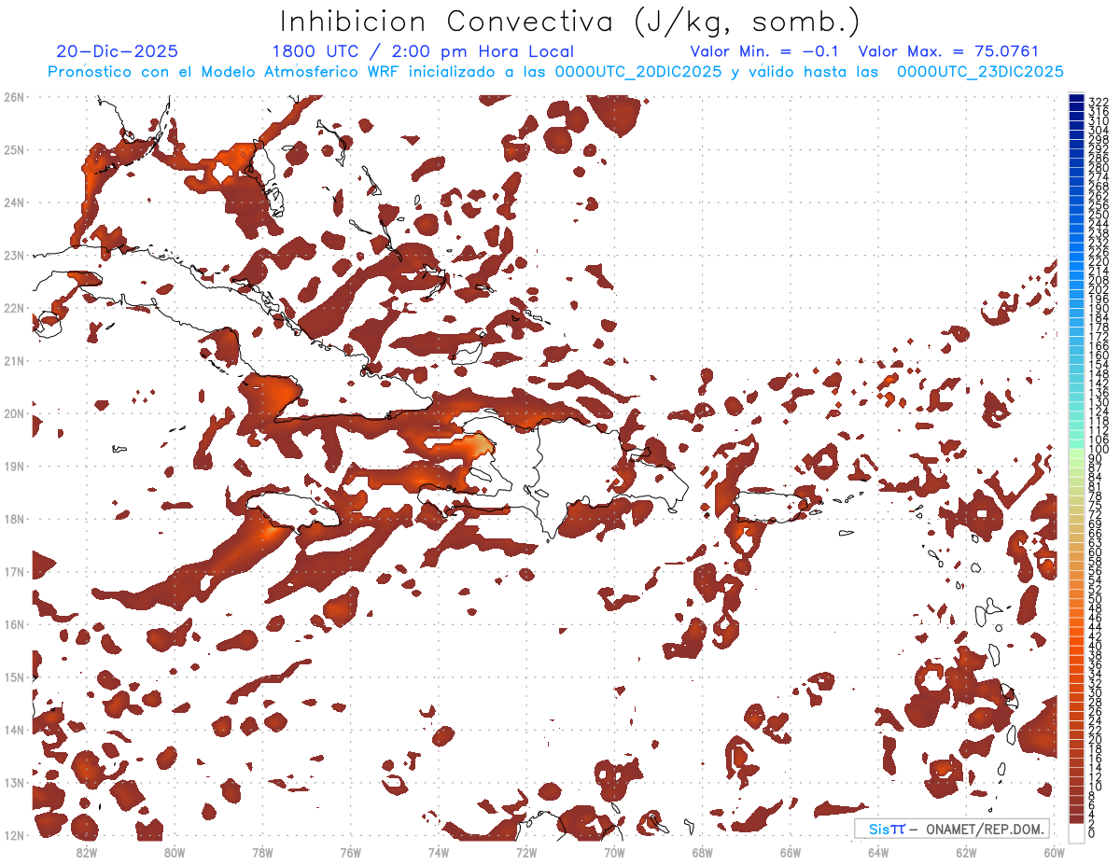Click the 64W longitude label

tap(878, 852)
